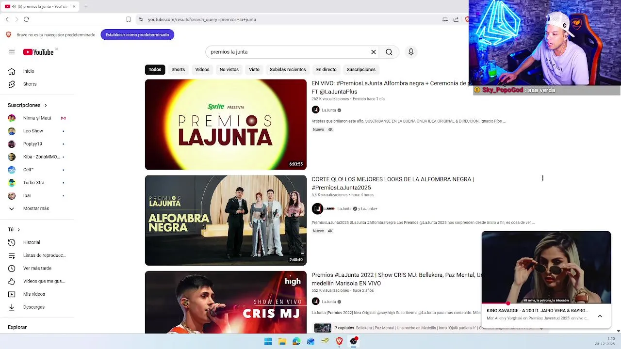Open three-dot menu for CORTE QLO video
621x349 pixels.
point(542,178)
